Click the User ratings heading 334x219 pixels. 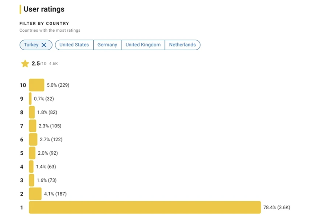coord(44,9)
